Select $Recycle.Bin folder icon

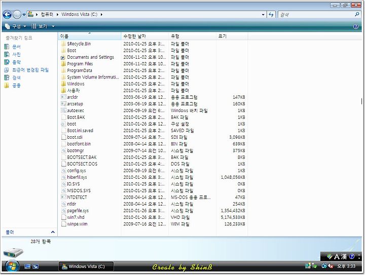click(63, 44)
